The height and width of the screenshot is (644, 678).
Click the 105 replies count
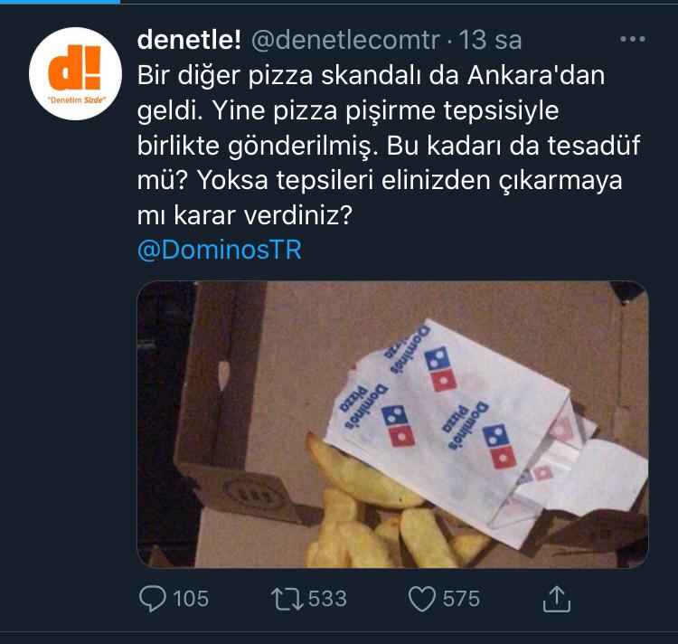point(190,599)
